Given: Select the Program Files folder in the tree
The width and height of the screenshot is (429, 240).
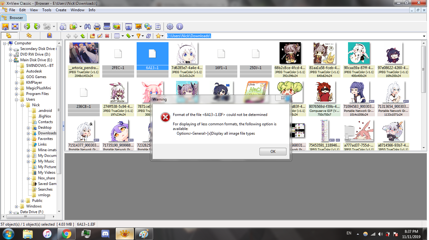Looking at the screenshot, I should tap(38, 94).
